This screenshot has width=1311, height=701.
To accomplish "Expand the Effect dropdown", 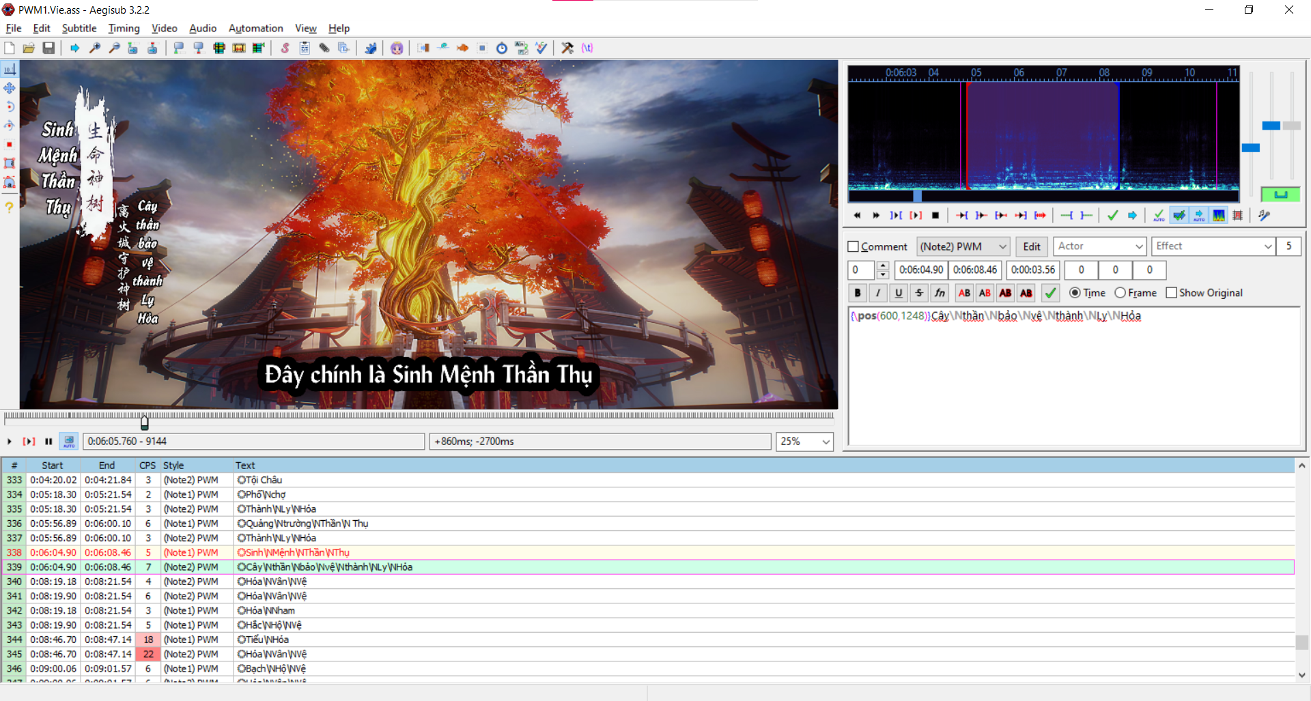I will (1267, 246).
